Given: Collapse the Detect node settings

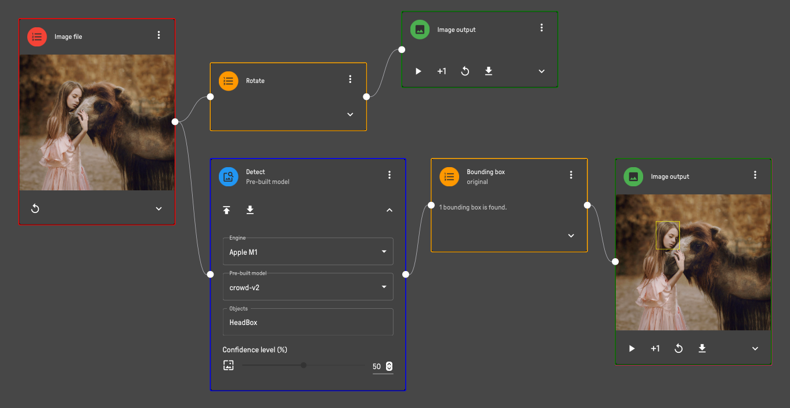Looking at the screenshot, I should coord(389,210).
